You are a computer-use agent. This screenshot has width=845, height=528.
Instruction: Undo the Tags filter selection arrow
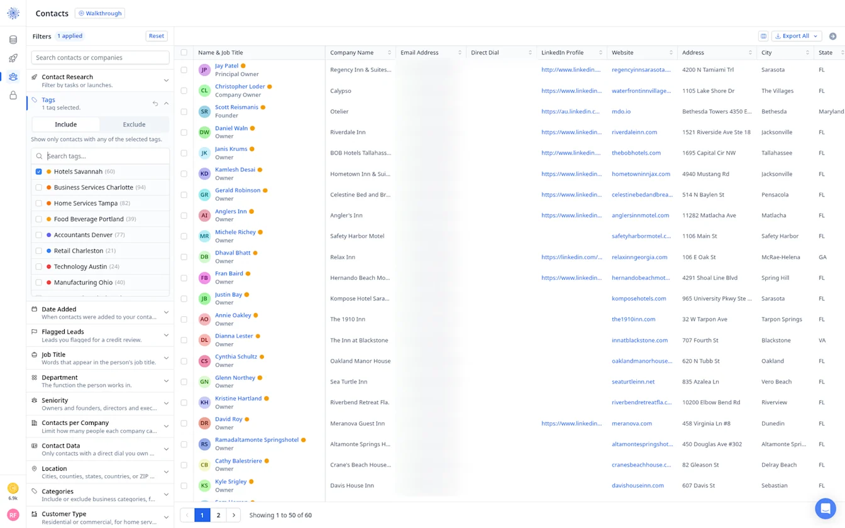(x=155, y=104)
